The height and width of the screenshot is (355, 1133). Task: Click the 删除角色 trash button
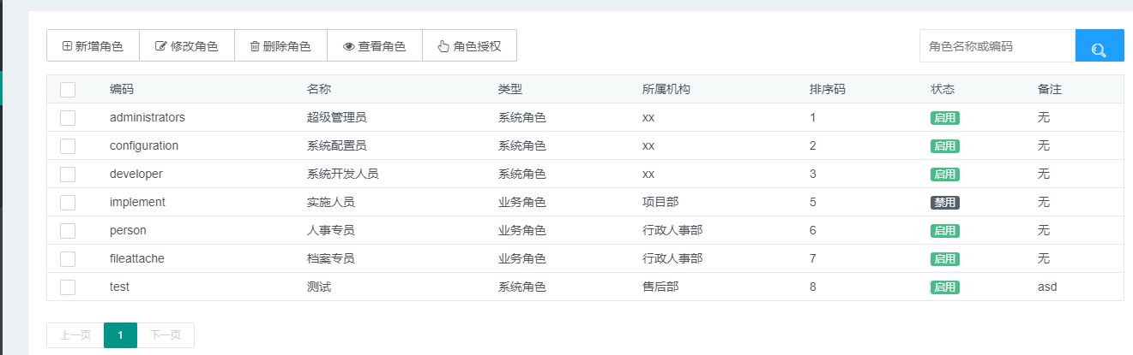click(280, 46)
